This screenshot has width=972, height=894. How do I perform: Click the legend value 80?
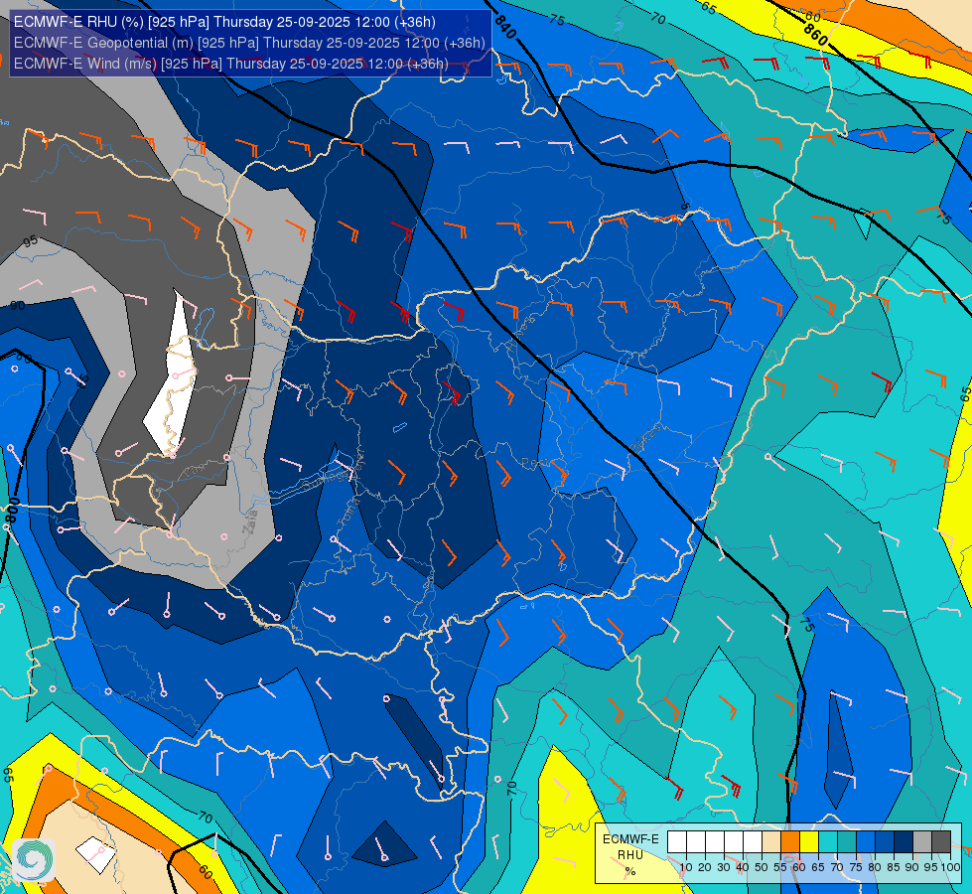[875, 867]
